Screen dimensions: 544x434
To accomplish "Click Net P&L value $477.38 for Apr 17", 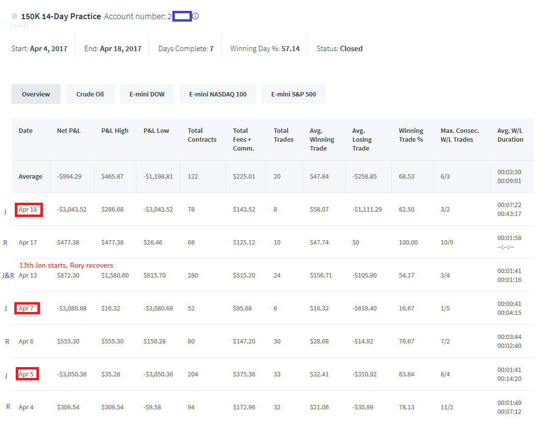I will click(x=68, y=242).
